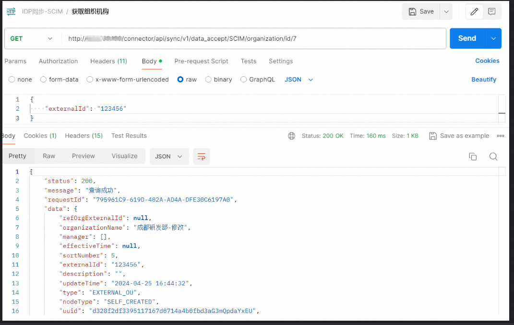Expand the Send button arrow dropdown
The height and width of the screenshot is (325, 514).
(493, 38)
